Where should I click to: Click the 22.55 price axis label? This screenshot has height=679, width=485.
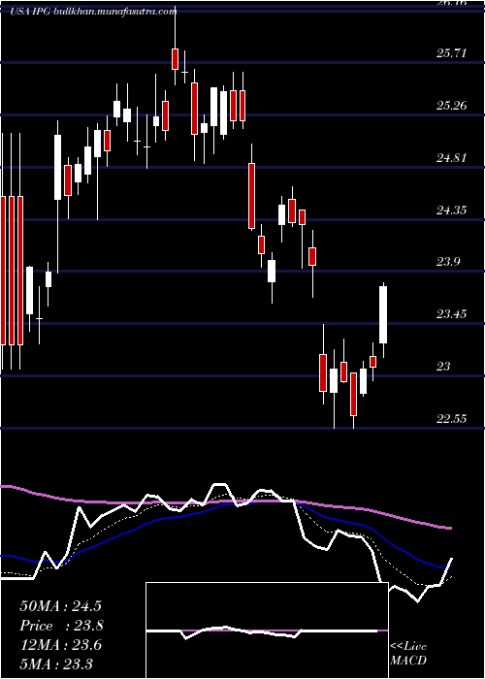tap(451, 419)
